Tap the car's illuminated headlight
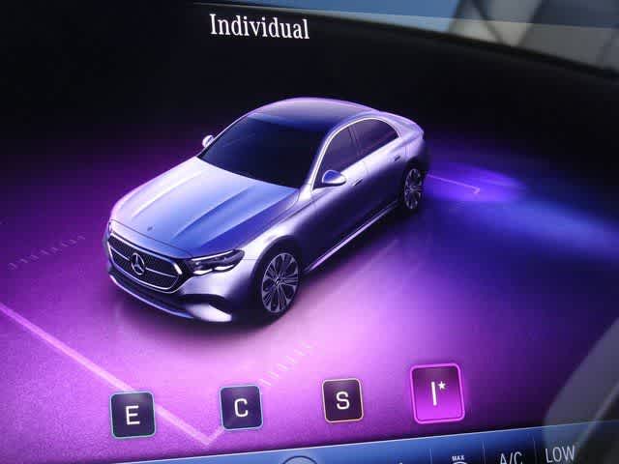The image size is (619, 464). (216, 260)
